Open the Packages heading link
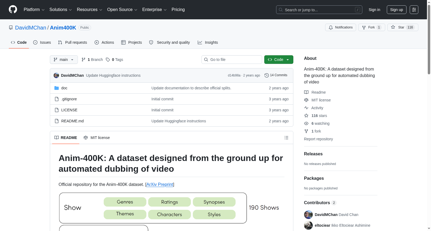 pos(314,178)
